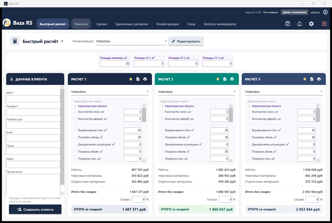Click the Редактировать button
Viewport: 332px width, 223px height.
[x=186, y=41]
